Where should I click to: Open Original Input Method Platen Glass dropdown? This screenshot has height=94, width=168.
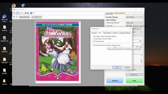click(134, 23)
